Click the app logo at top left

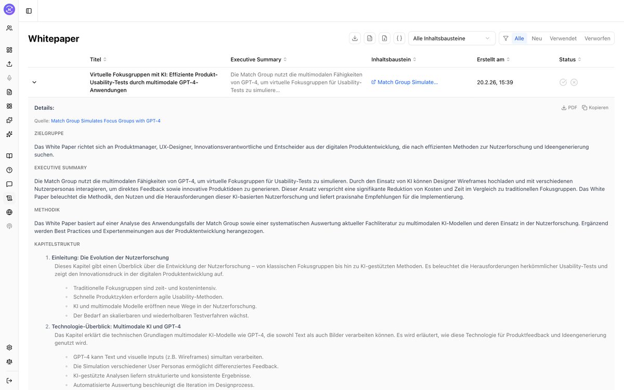(9, 9)
